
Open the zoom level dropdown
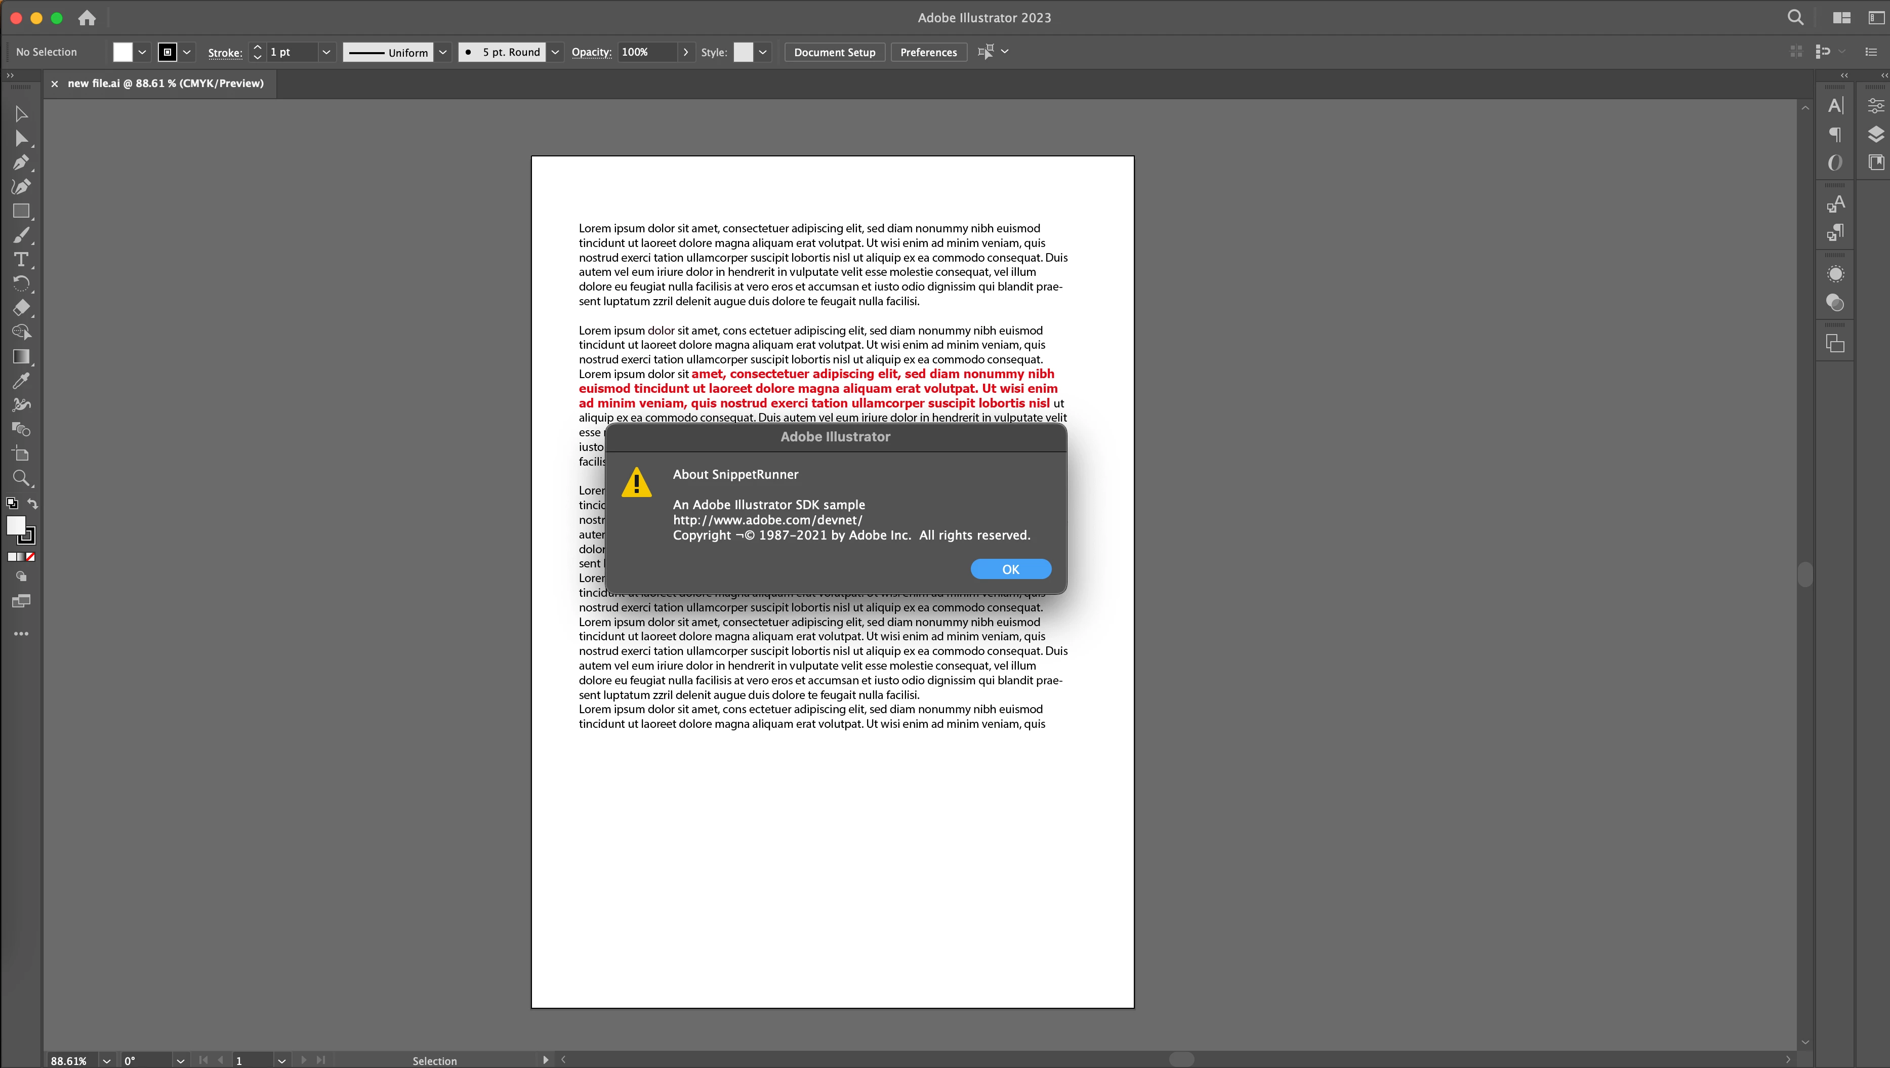[106, 1061]
